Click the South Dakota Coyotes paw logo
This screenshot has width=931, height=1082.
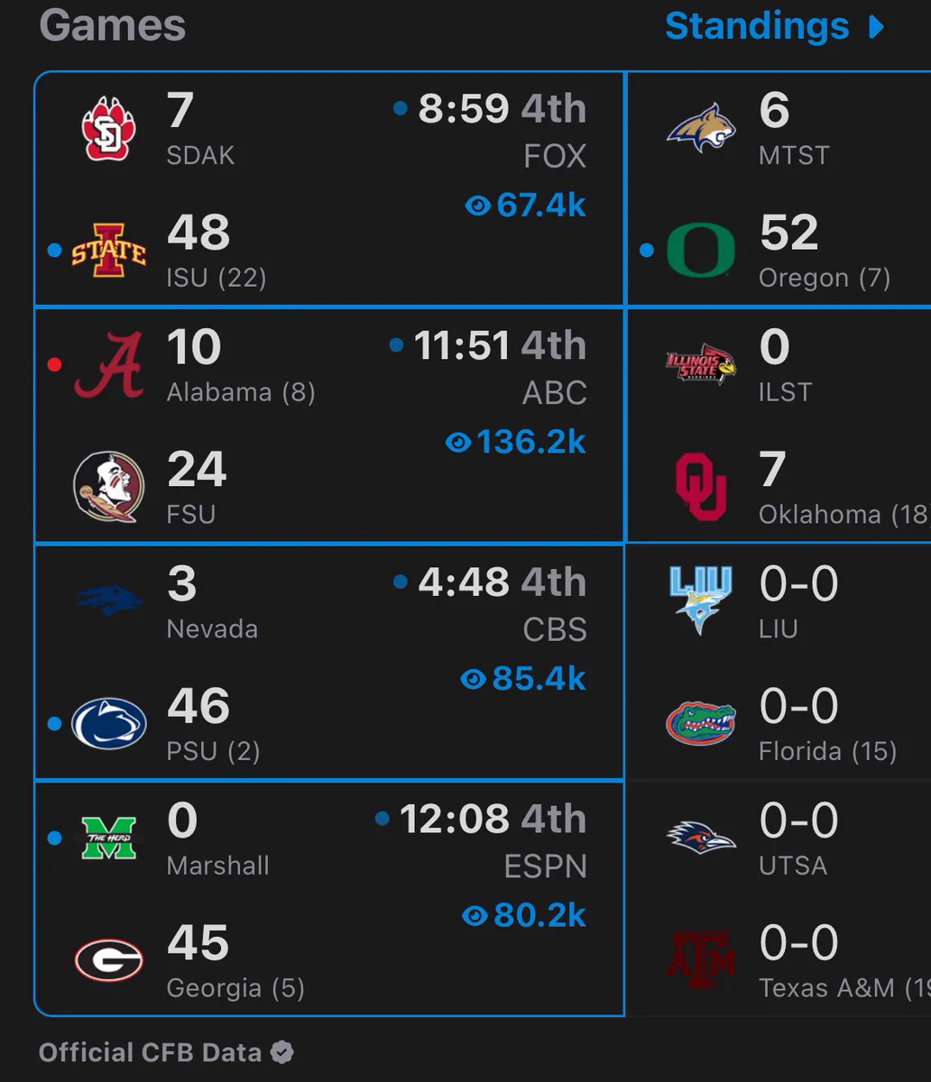pos(108,129)
